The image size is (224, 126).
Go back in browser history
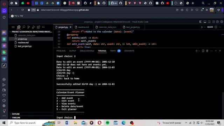pyautogui.click(x=12, y=10)
